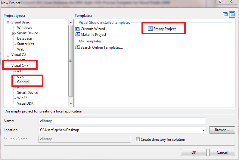The height and width of the screenshot is (160, 239).
Task: Click the project types scrollbar thumb
Action: click(x=70, y=60)
